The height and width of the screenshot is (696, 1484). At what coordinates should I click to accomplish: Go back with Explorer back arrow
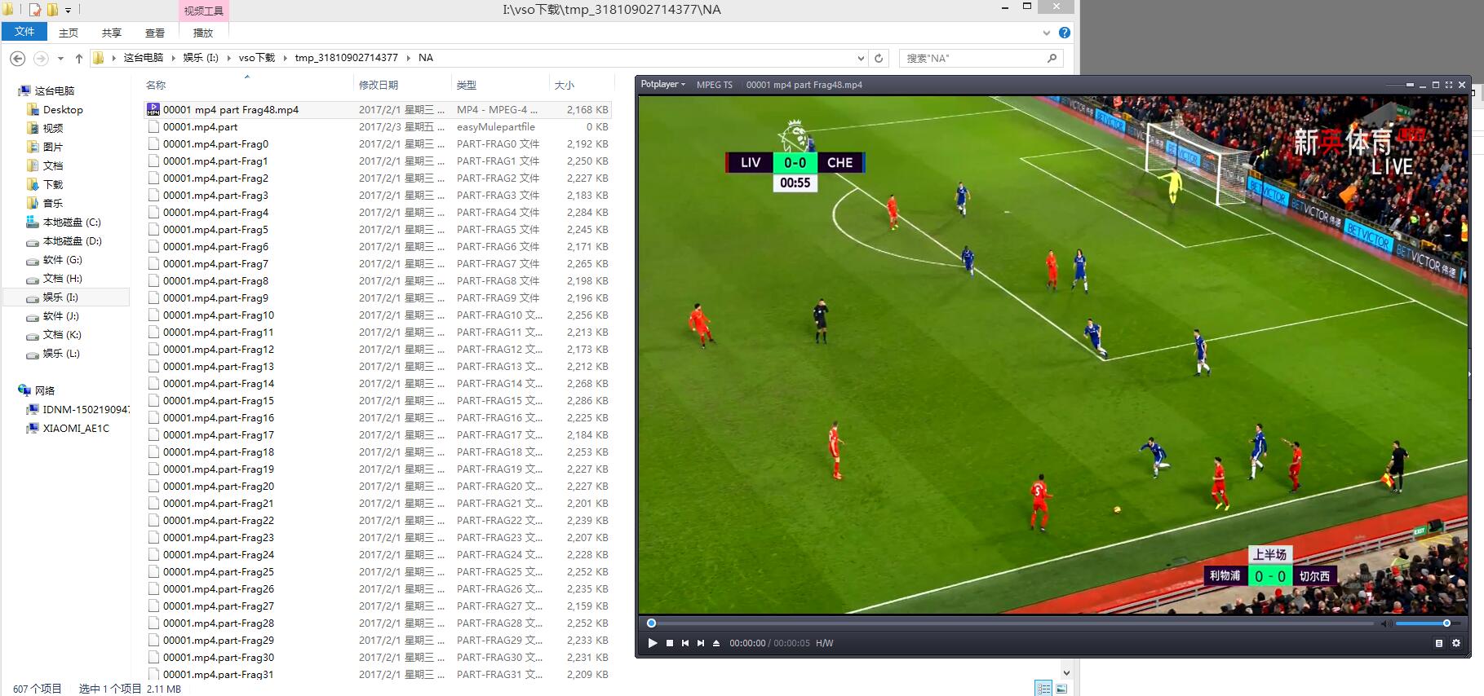coord(18,58)
